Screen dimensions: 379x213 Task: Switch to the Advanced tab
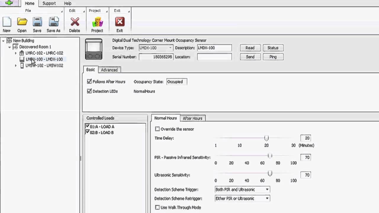[x=109, y=70]
